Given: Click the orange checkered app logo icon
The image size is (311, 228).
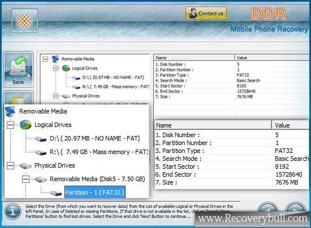Looking at the screenshot, I should click(24, 20).
